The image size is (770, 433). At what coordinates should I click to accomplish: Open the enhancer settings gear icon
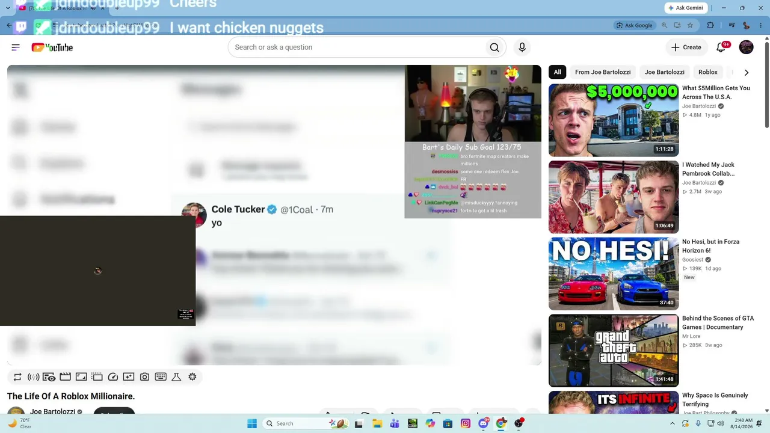(x=192, y=377)
